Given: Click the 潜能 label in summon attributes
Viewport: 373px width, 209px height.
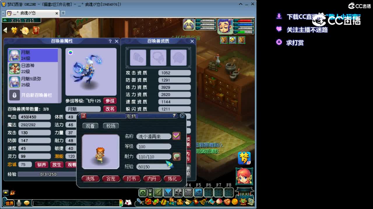Looking at the screenshot, I should click(59, 156).
